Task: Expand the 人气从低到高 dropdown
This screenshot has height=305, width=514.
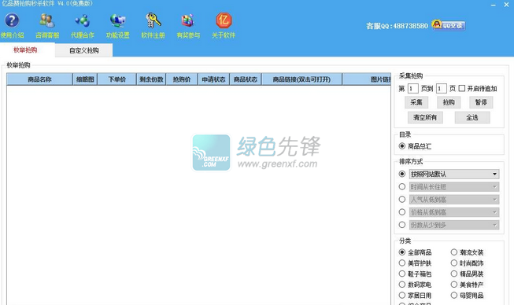Action: (494, 200)
